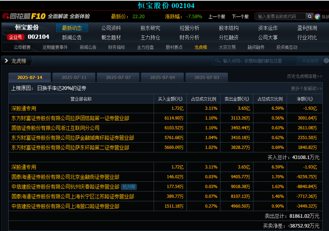Switch to the 2025-07-03 date tab
Screen dimensions: 329x231
pyautogui.click(x=206, y=77)
